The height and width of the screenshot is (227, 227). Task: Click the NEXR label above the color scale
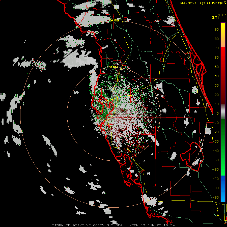click(x=221, y=15)
